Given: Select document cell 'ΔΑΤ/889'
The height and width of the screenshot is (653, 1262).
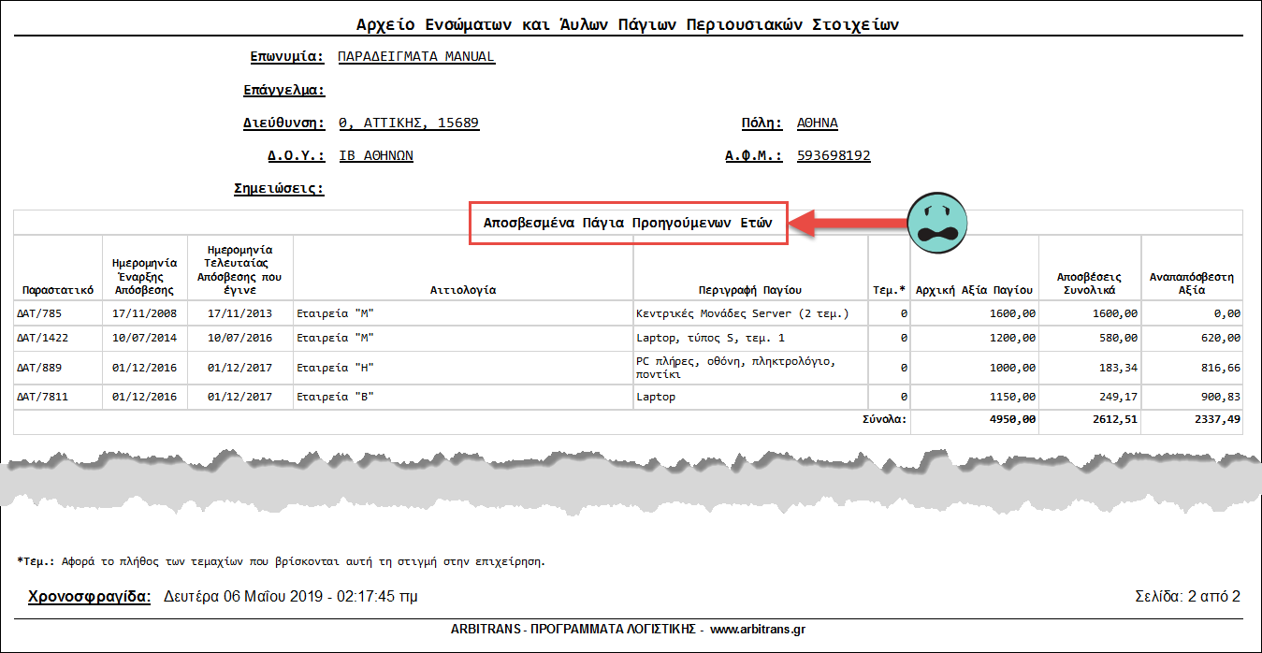Looking at the screenshot, I should coord(39,368).
